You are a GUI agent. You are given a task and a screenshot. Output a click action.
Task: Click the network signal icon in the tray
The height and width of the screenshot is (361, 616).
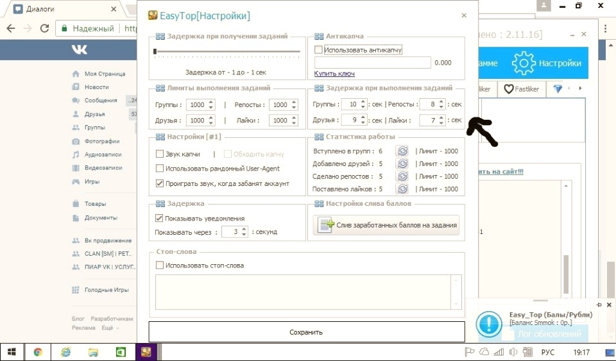[499, 352]
